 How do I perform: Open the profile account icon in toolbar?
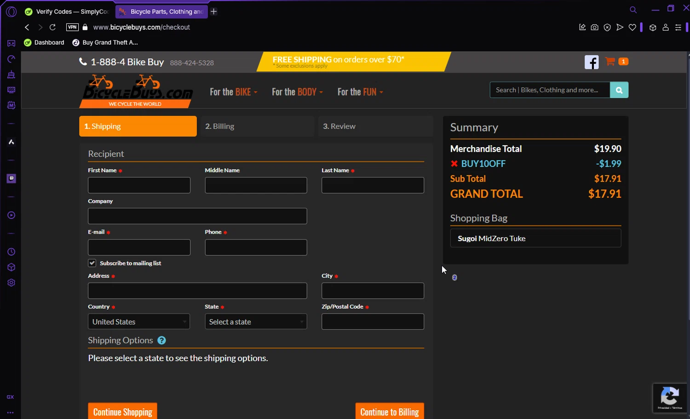click(665, 28)
